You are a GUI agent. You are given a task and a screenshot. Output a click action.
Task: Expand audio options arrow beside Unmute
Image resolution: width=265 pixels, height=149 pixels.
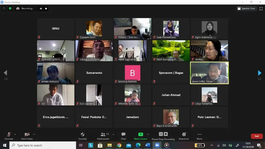pyautogui.click(x=15, y=135)
